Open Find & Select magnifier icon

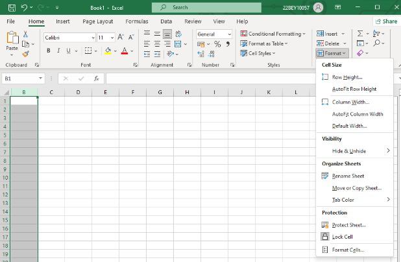tap(376, 43)
